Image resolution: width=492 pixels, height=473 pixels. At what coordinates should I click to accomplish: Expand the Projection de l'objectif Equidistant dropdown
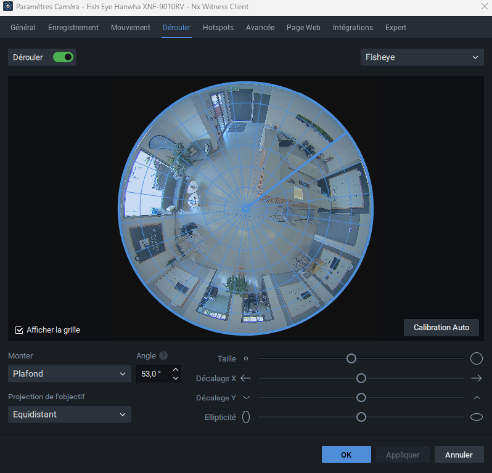tap(69, 414)
